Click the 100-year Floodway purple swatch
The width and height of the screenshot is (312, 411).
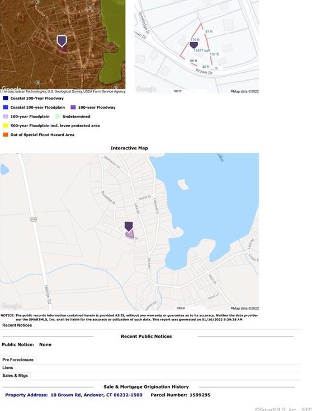coord(73,107)
